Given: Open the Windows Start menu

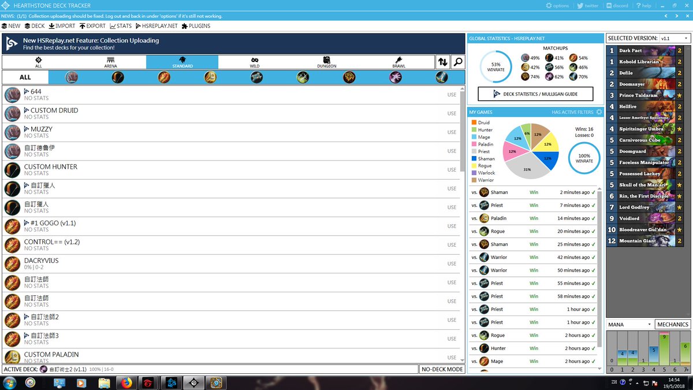Looking at the screenshot, I should 9,382.
